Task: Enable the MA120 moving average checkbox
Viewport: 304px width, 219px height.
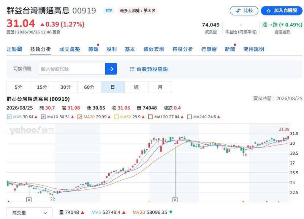Action: pos(150,117)
